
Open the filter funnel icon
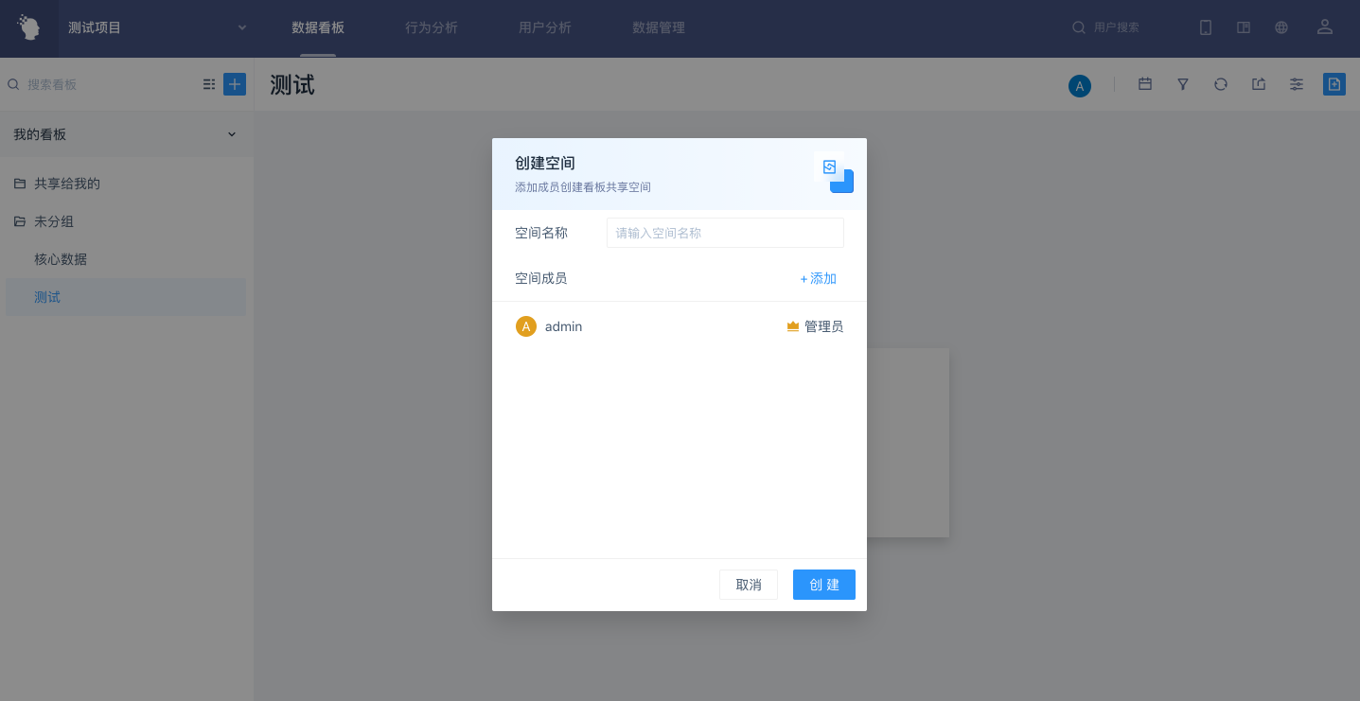pos(1183,84)
